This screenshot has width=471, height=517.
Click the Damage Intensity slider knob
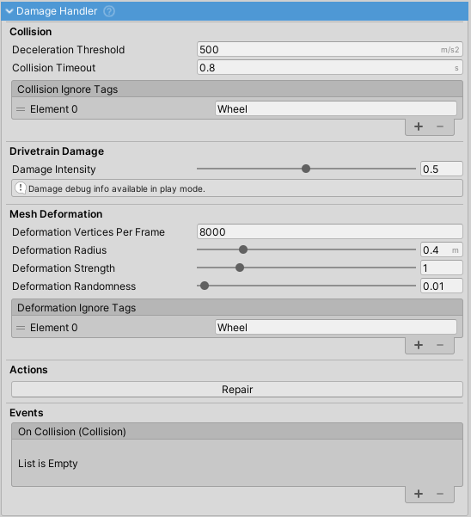point(306,169)
